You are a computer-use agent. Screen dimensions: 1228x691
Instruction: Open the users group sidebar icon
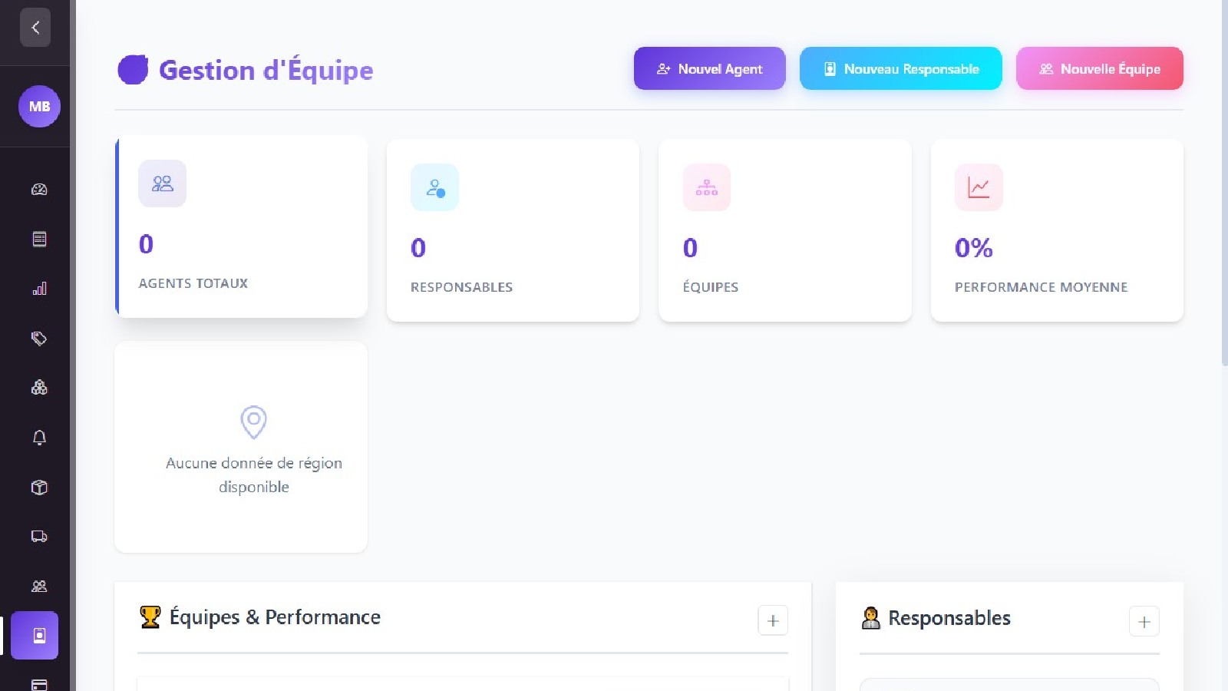tap(39, 587)
